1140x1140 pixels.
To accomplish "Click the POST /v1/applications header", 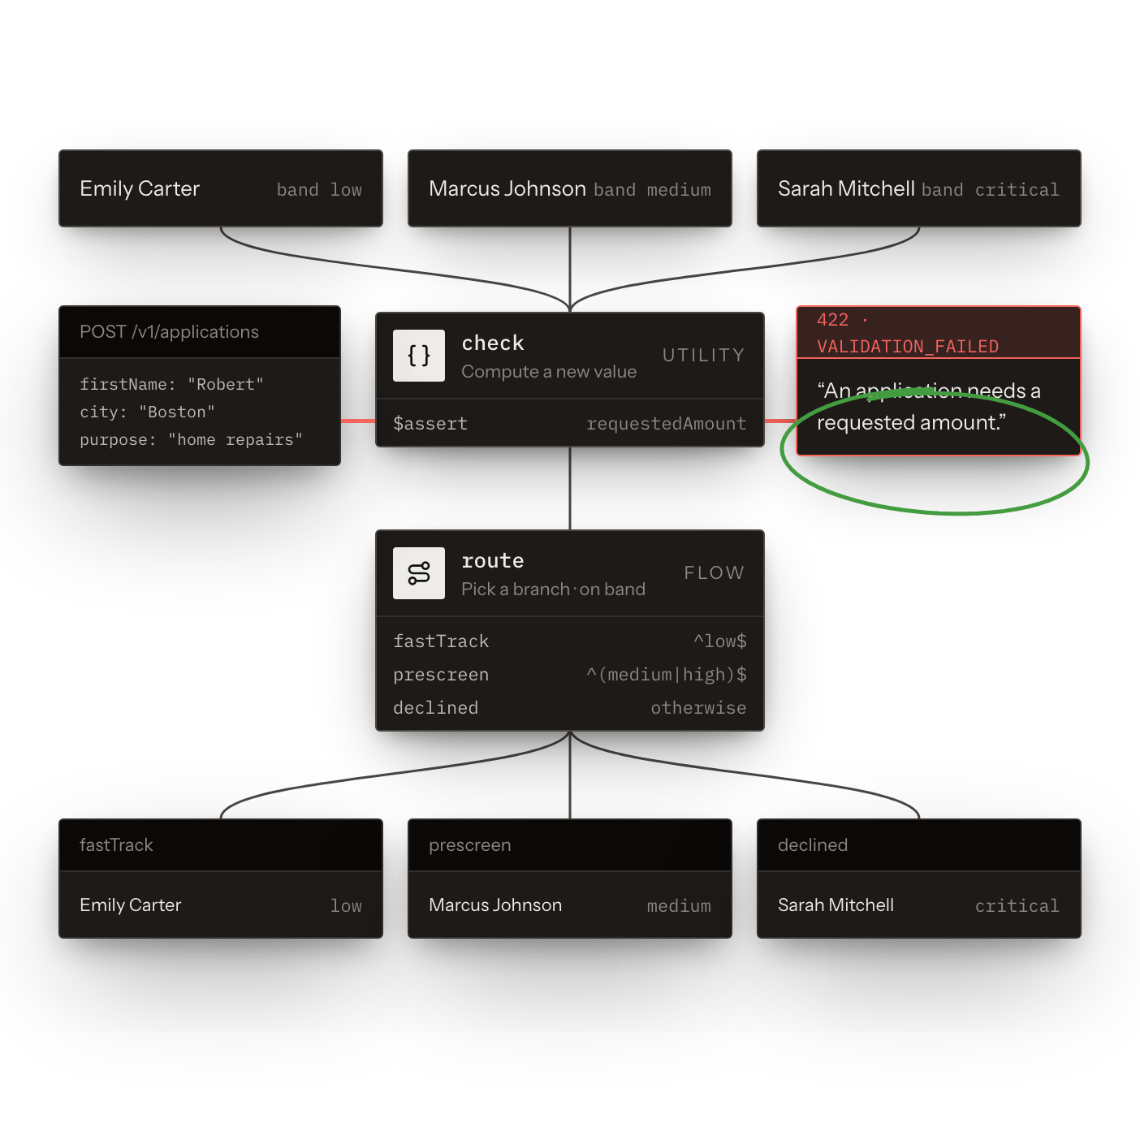I will 200,332.
